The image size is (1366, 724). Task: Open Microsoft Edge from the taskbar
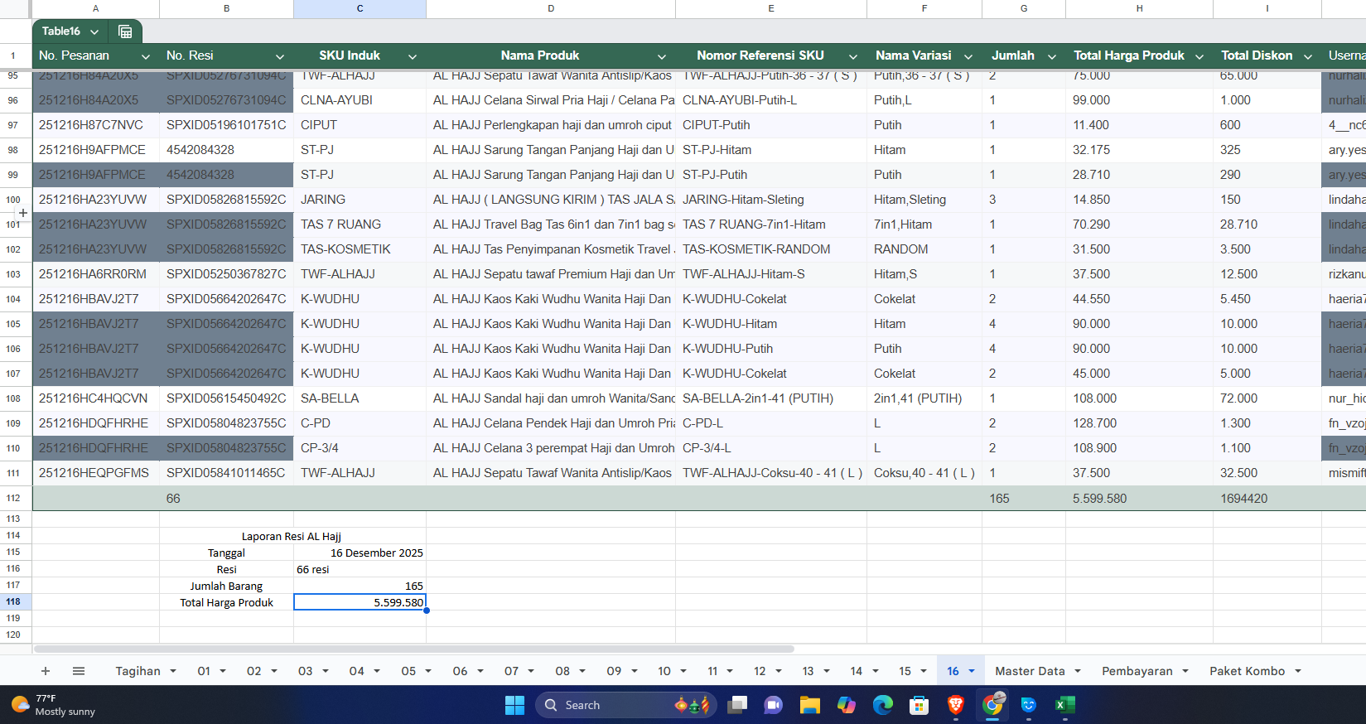tap(882, 705)
